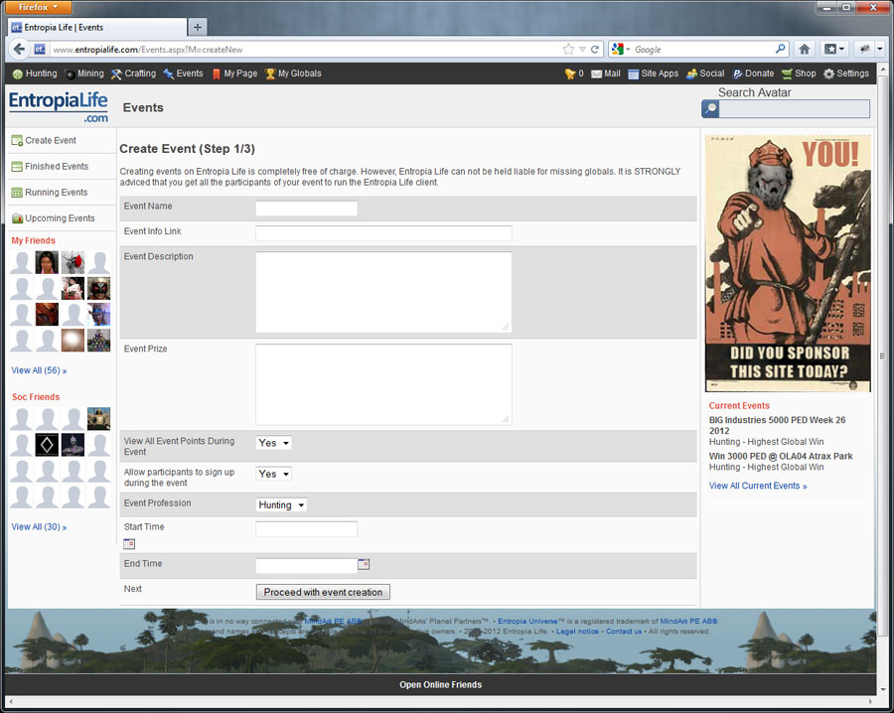
Task: Open Site Apps in navigation bar
Action: pos(654,73)
